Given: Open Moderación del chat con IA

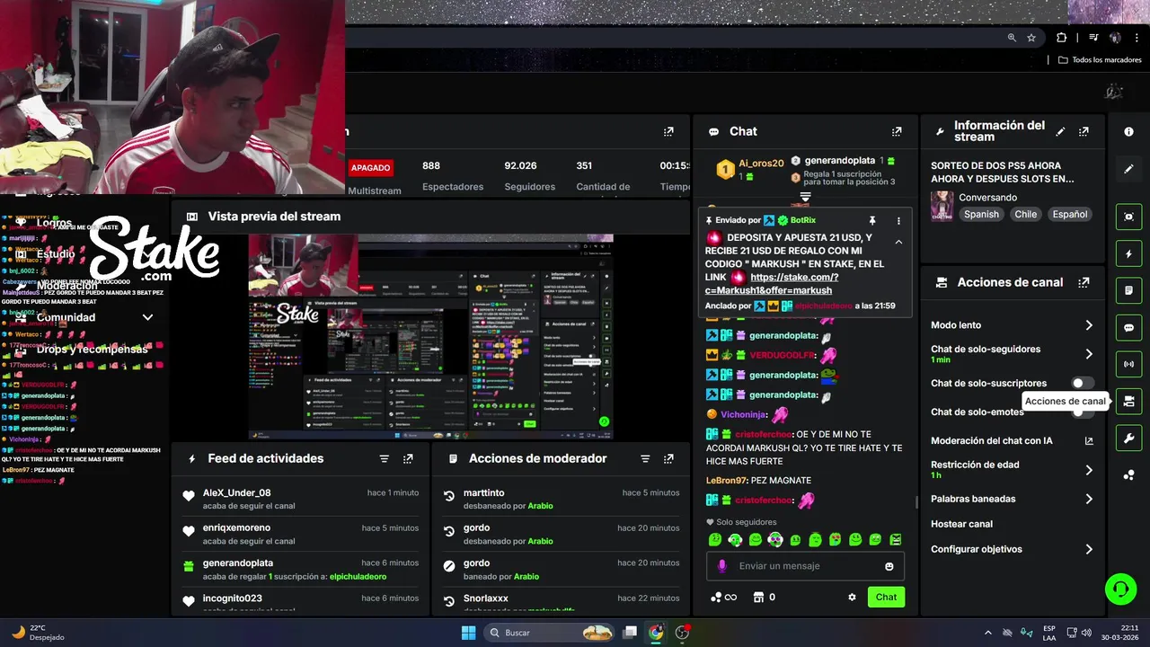Looking at the screenshot, I should (1013, 441).
